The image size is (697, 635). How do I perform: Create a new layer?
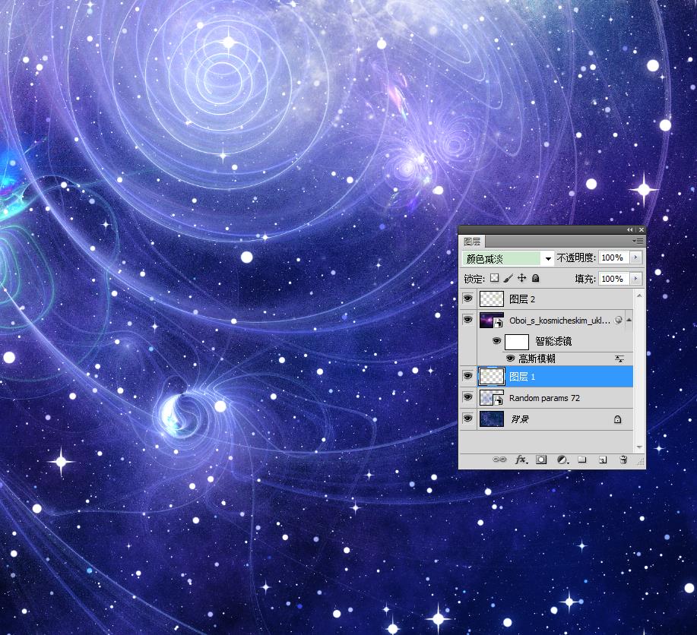tap(603, 460)
